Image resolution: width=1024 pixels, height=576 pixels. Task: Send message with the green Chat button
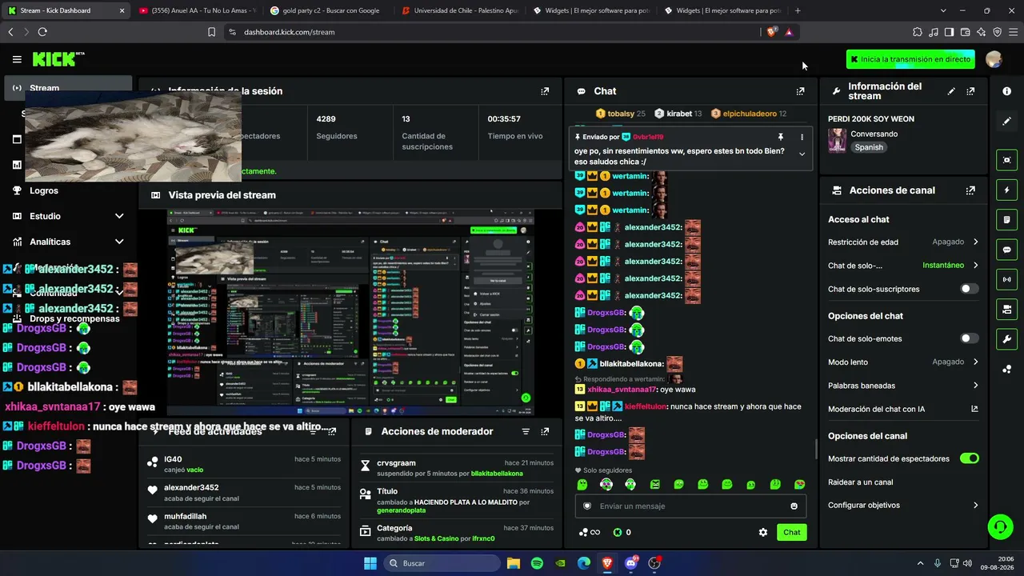pyautogui.click(x=791, y=532)
